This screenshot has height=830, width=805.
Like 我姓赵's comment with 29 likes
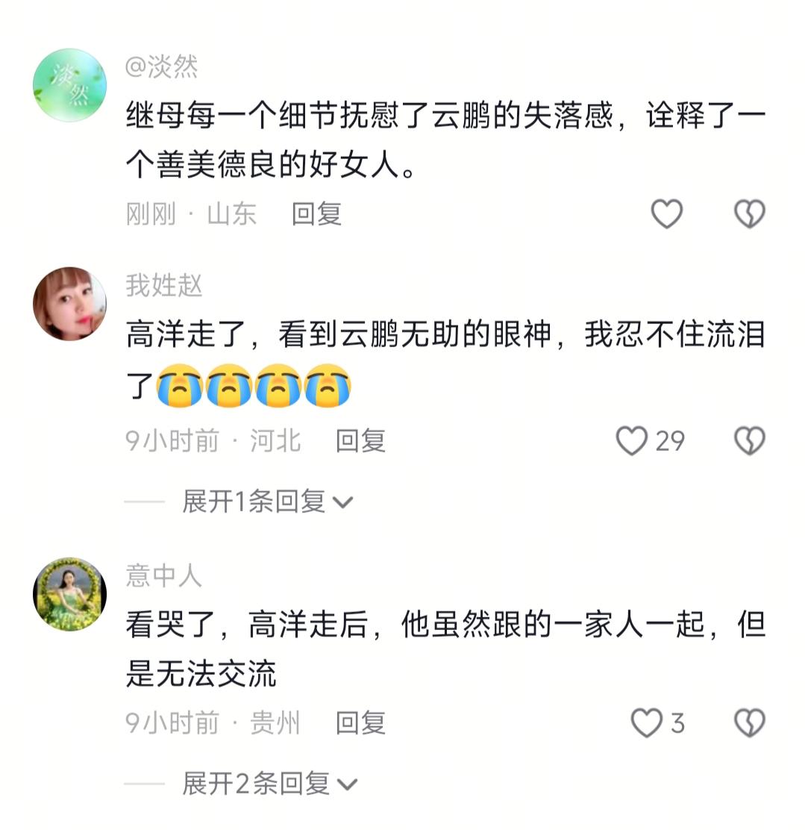[x=632, y=441]
